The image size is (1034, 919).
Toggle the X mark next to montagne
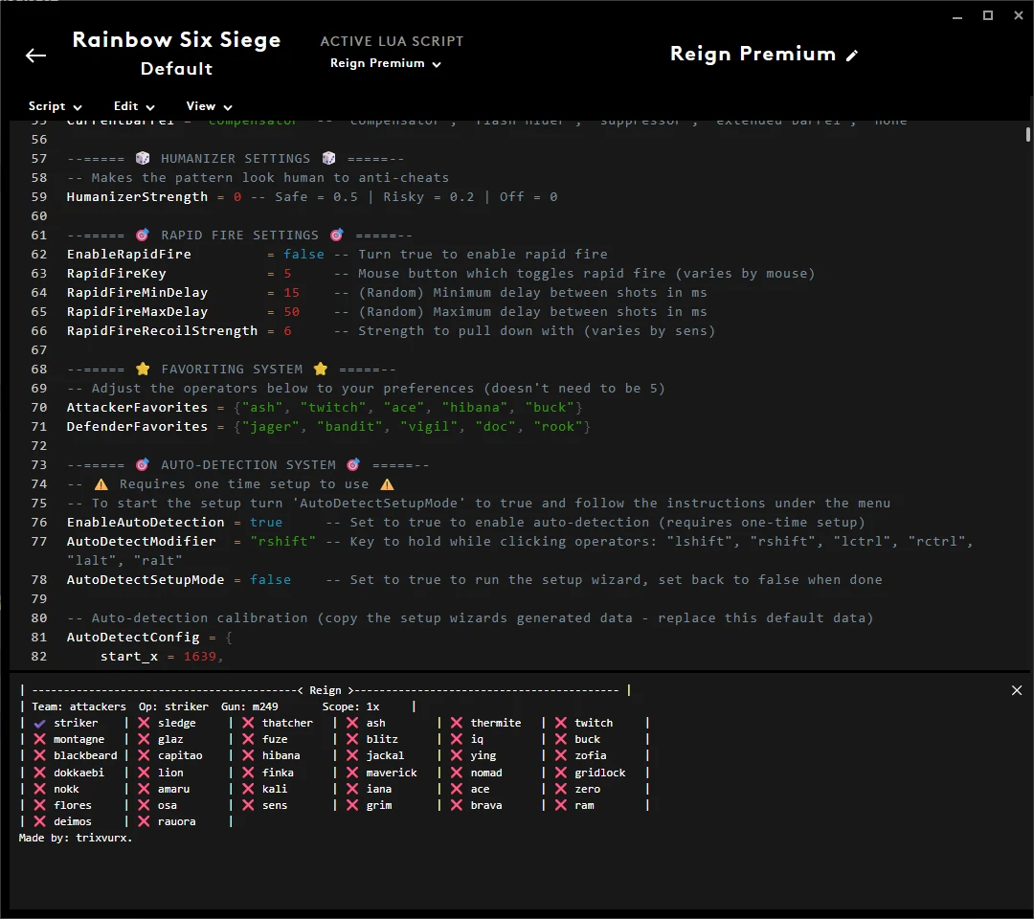click(39, 739)
